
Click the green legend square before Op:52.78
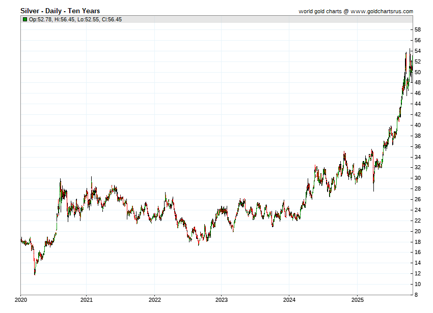25,19
